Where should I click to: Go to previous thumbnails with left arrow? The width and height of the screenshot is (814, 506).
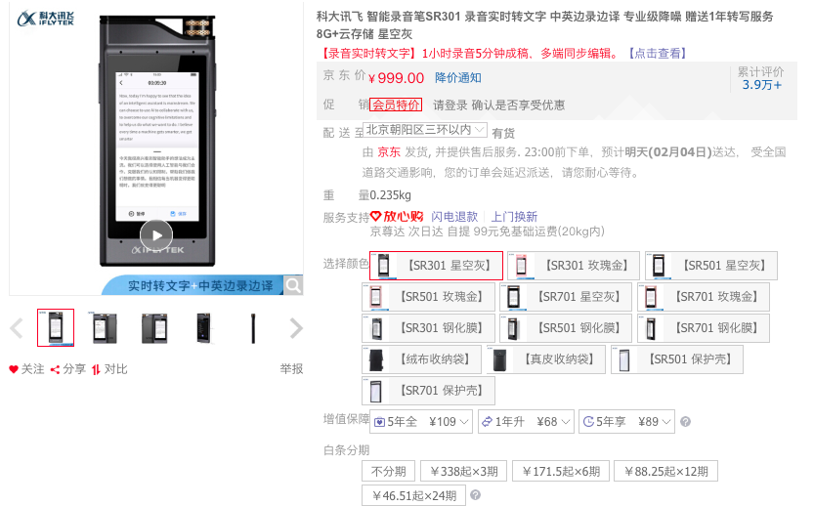[x=18, y=328]
